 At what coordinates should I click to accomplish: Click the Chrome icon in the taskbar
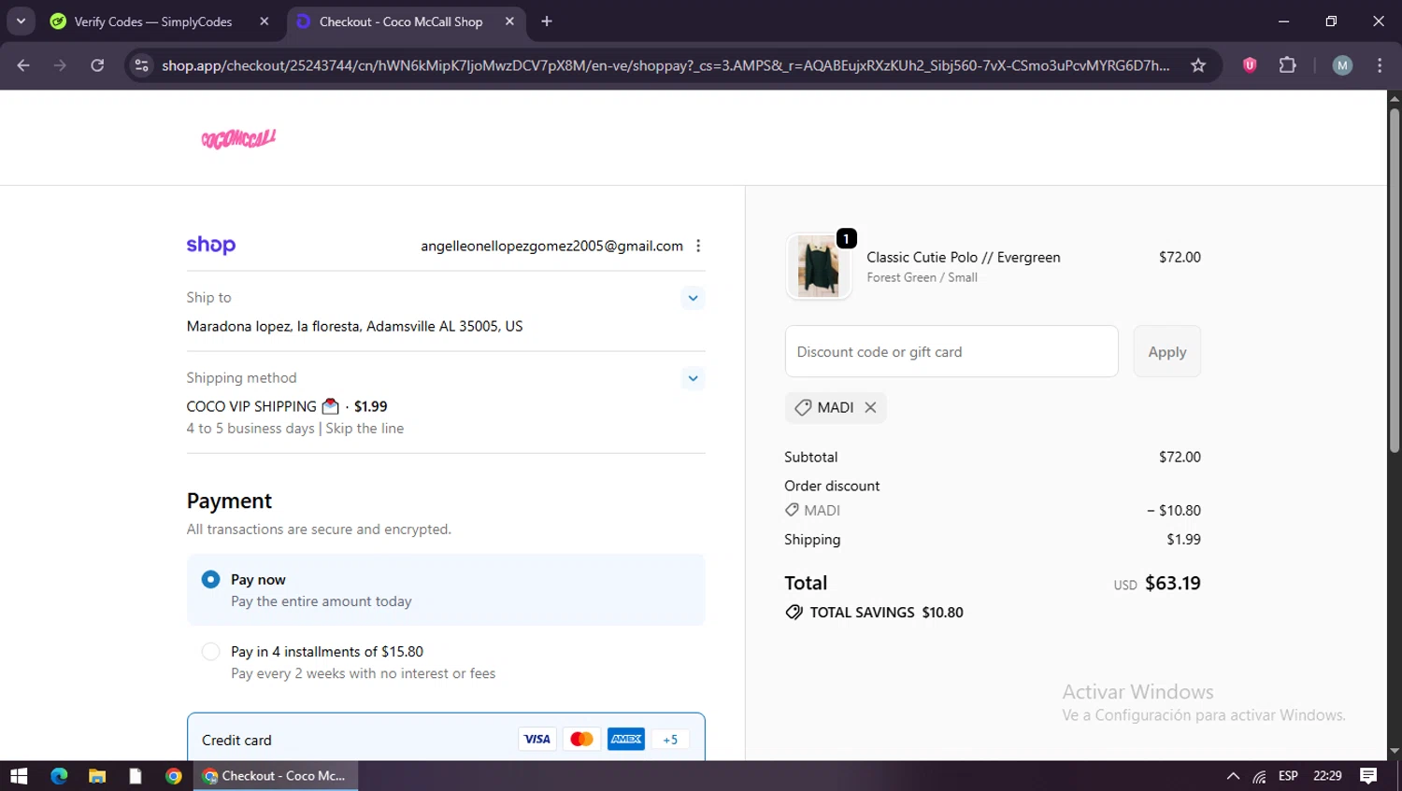pos(174,776)
